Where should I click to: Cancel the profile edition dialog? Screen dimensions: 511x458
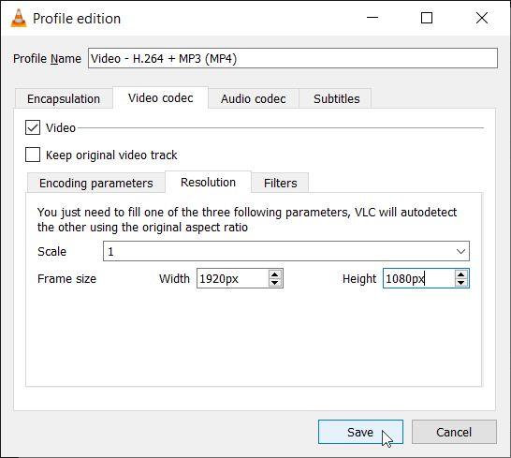coord(454,432)
